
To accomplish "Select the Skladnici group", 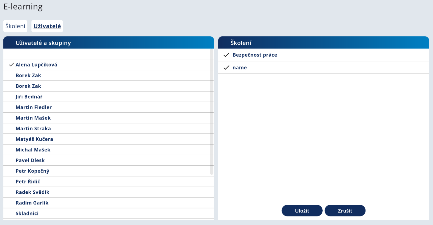I will click(27, 213).
